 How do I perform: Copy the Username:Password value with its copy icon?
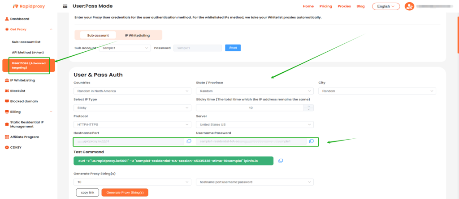pos(311,141)
